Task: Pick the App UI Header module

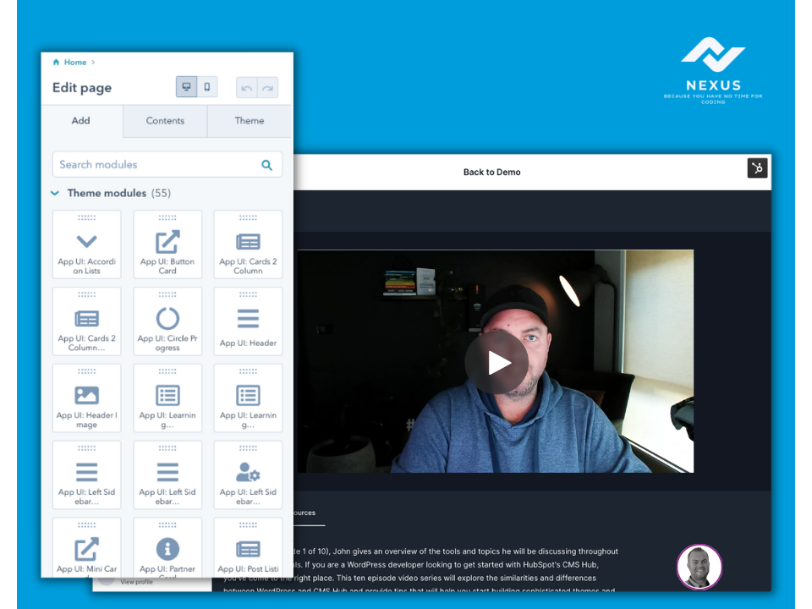Action: pos(248,319)
